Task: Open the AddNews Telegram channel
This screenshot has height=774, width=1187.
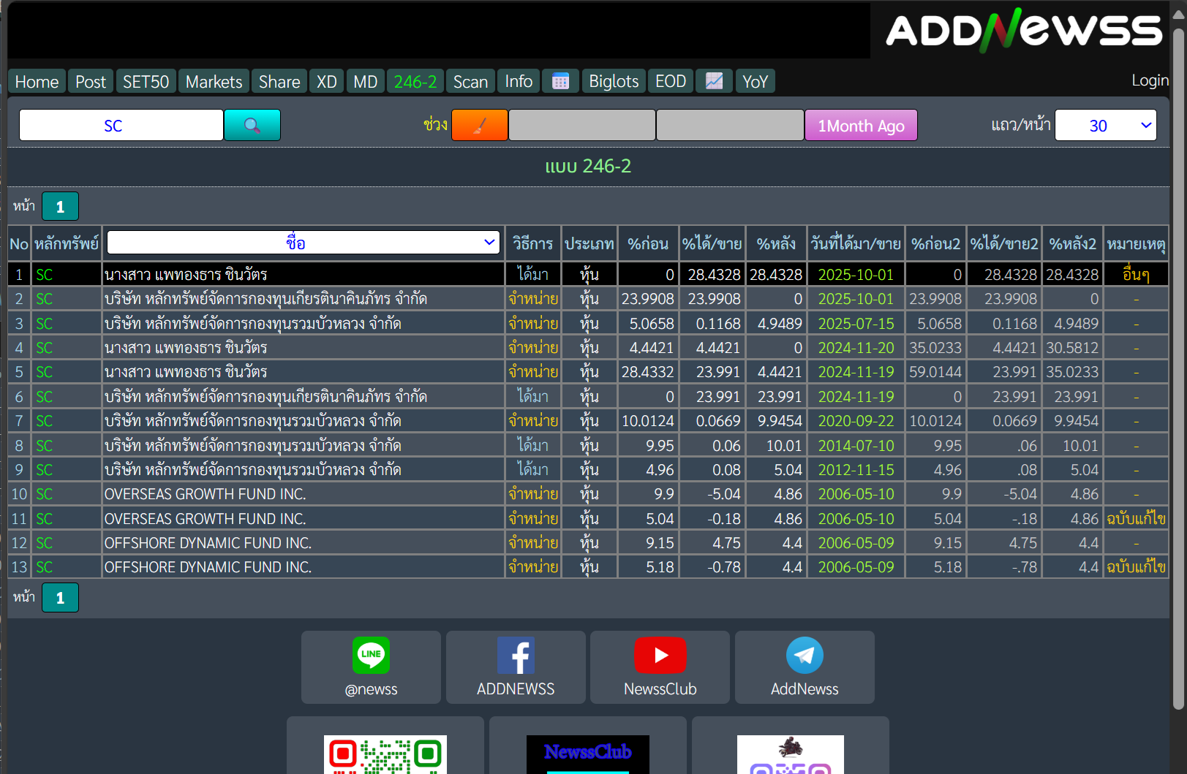Action: click(804, 667)
